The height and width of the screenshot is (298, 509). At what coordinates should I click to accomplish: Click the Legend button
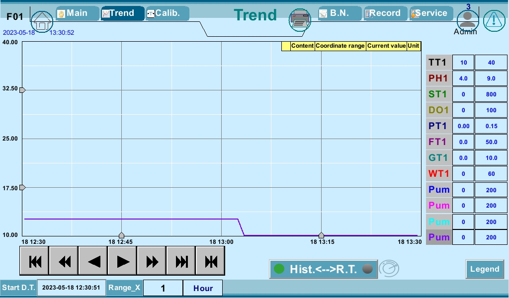tap(484, 269)
